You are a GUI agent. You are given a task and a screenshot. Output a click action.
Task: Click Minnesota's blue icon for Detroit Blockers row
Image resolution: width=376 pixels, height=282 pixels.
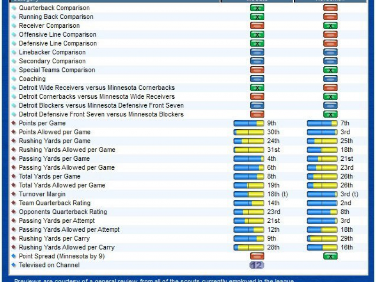coord(330,105)
